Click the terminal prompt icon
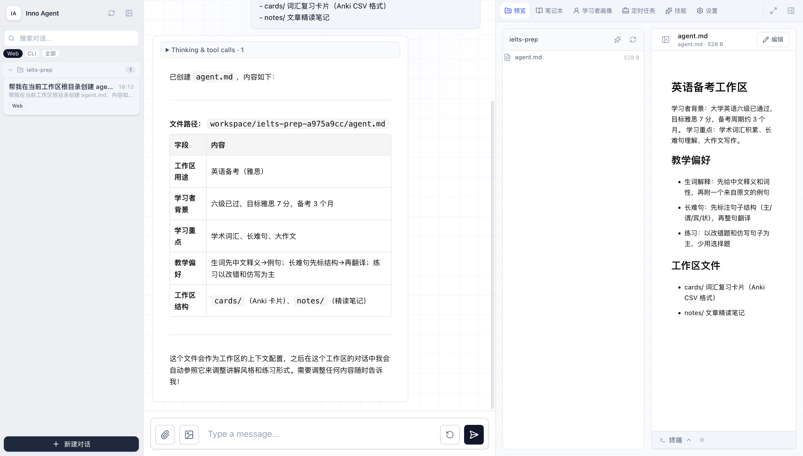This screenshot has height=456, width=803. (x=662, y=440)
